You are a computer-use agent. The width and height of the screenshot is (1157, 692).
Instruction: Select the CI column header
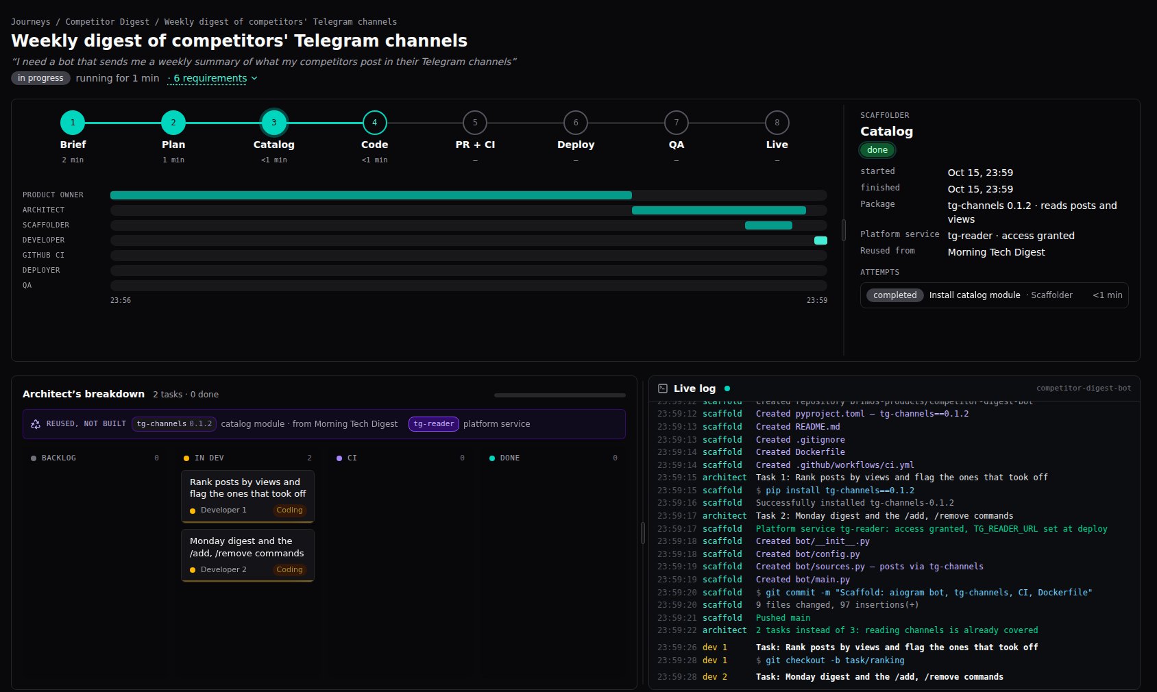[x=400, y=458]
